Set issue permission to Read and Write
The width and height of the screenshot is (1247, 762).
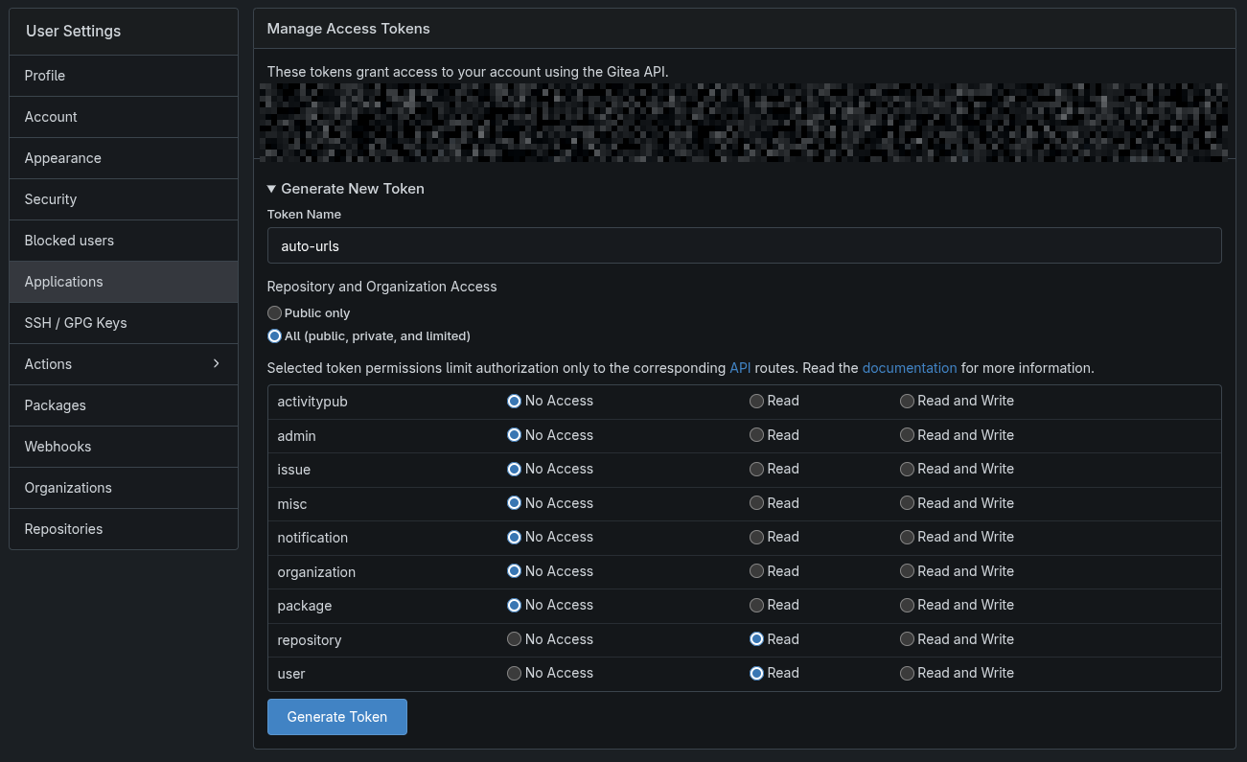click(907, 469)
